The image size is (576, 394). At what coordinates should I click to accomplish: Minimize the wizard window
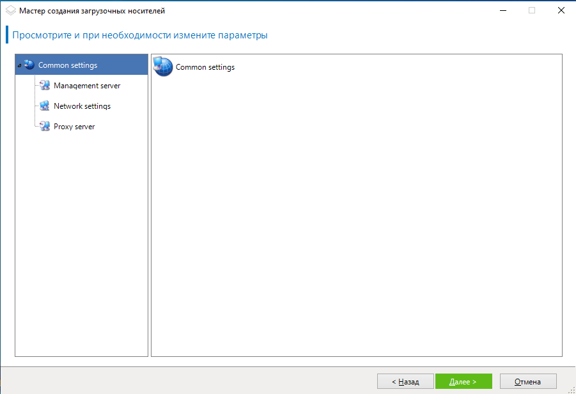(x=502, y=11)
